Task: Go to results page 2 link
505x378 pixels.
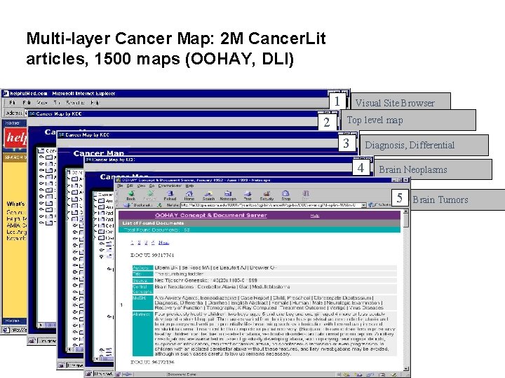Action: [x=139, y=242]
